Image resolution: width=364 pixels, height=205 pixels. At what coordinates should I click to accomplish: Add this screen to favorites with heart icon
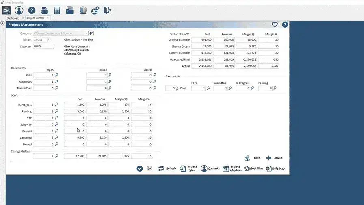click(275, 25)
